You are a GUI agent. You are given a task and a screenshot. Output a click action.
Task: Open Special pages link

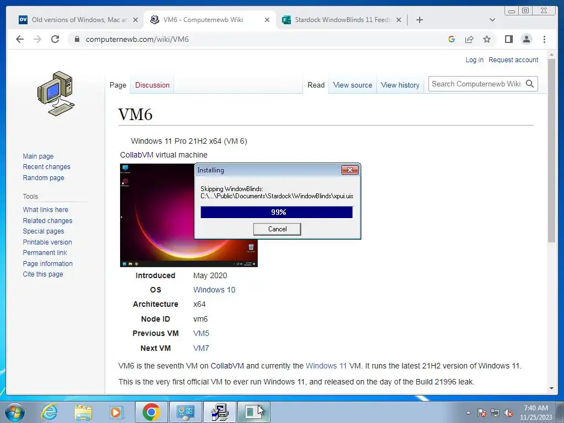(x=43, y=231)
